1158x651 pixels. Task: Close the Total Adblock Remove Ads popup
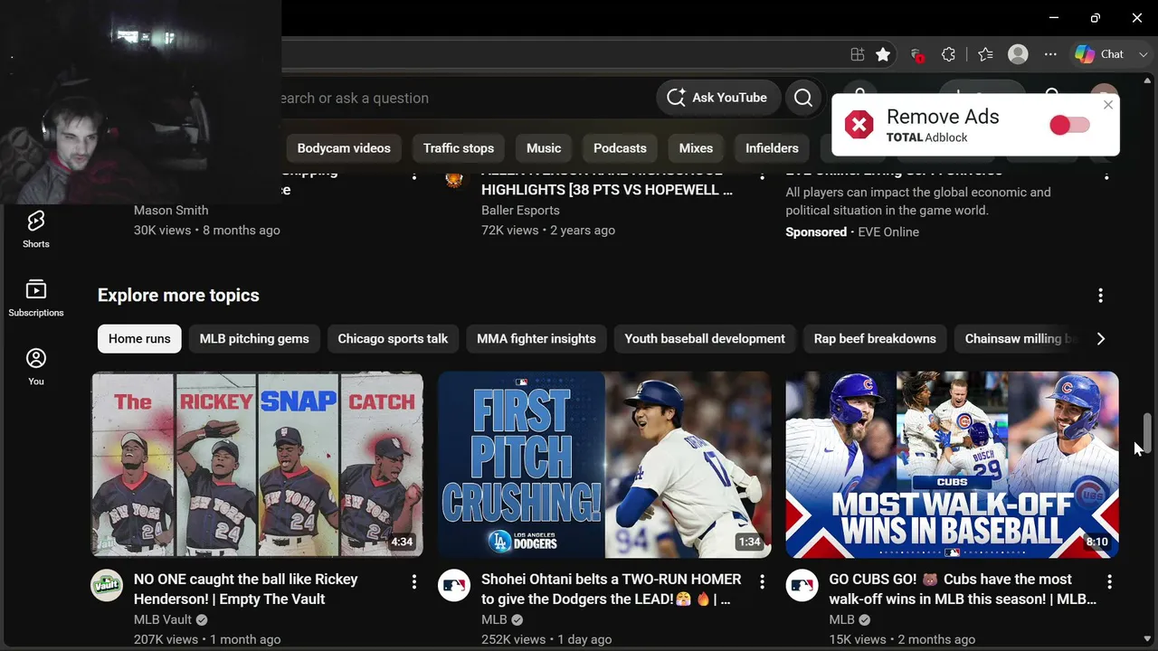[x=1108, y=105]
